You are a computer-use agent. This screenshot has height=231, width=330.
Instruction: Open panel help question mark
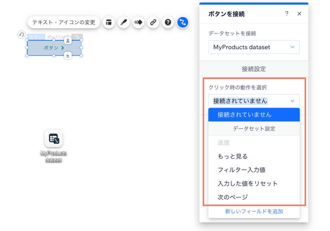(286, 13)
